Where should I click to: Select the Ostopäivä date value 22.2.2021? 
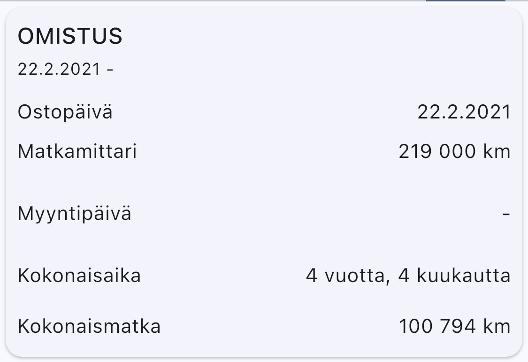pyautogui.click(x=464, y=112)
